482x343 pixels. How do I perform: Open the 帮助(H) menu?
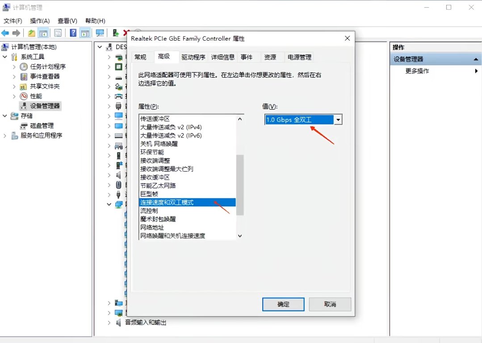95,21
